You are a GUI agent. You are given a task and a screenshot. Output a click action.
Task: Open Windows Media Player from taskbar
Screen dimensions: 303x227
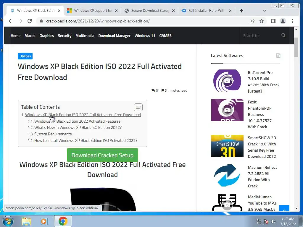click(44, 221)
